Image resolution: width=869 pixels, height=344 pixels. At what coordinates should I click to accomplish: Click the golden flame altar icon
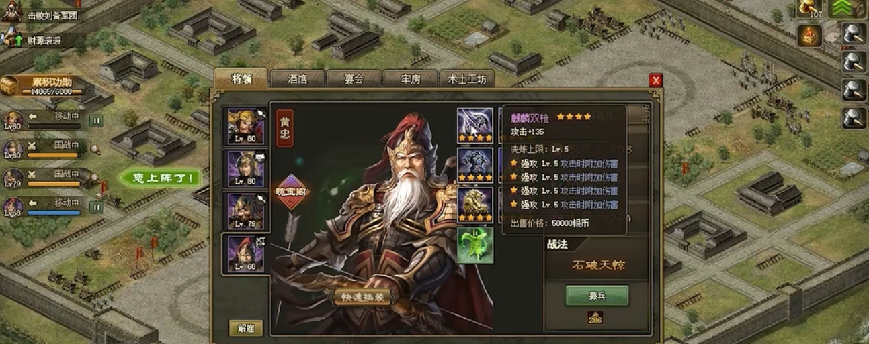810,35
